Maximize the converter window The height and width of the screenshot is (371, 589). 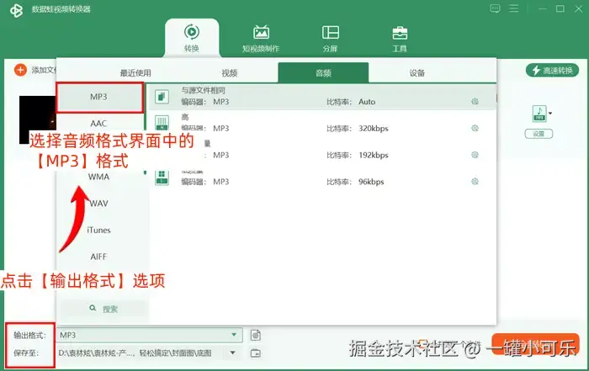(560, 8)
